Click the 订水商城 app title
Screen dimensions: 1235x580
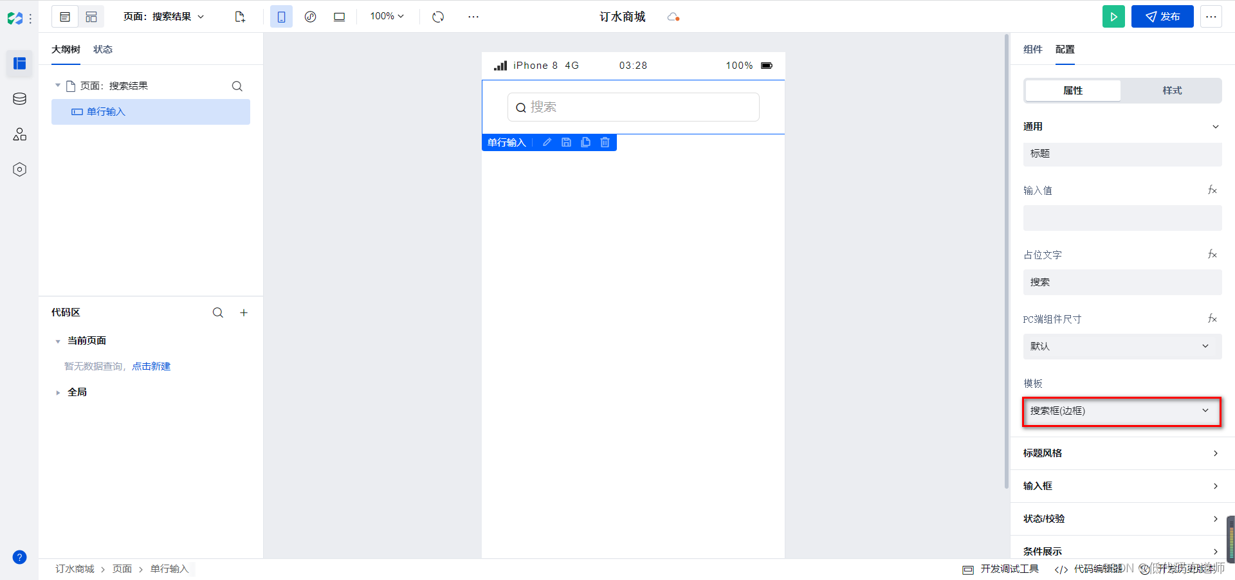point(623,17)
